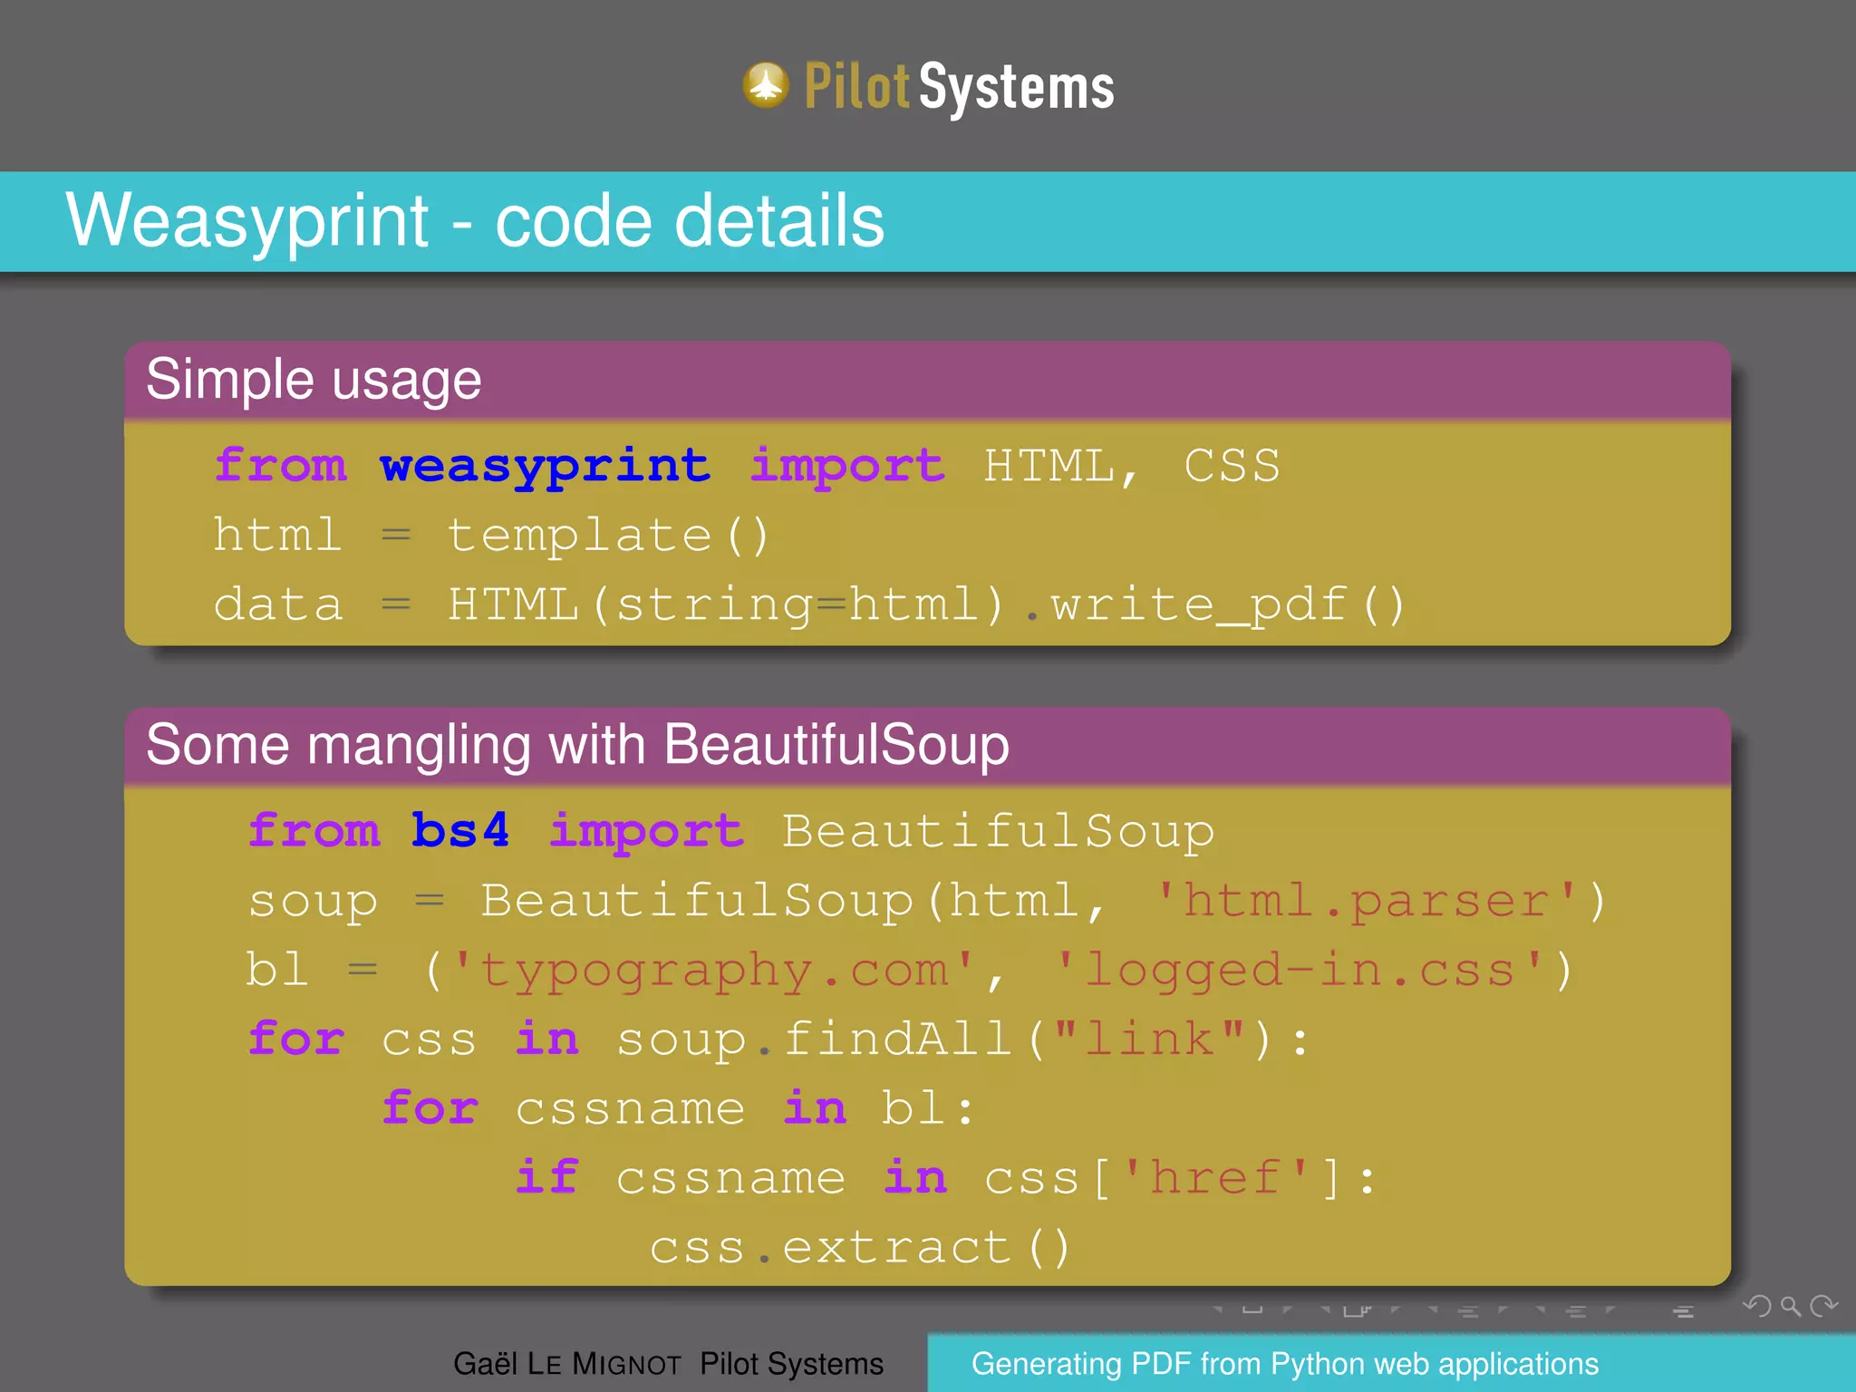Click the subsection icon in navigation symbols
1856x1392 pixels.
tap(1468, 1311)
